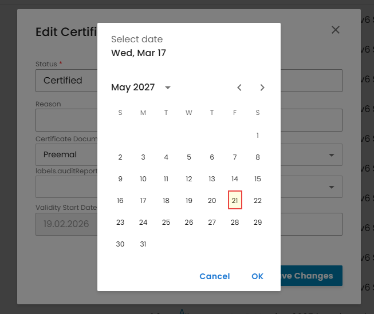
Task: Pick day 9 on the calendar
Action: tap(120, 179)
